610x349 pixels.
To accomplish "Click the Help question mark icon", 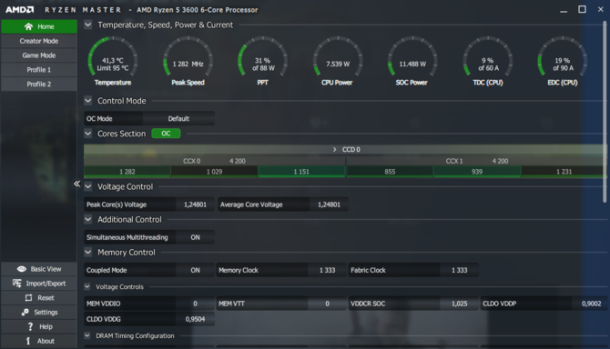I will point(30,326).
